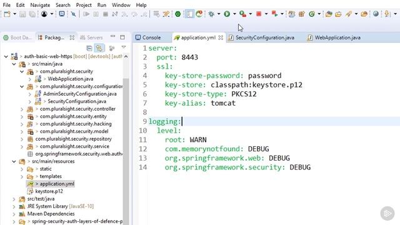The image size is (400, 225).
Task: Click the black circular profile toolbar icon
Action: pos(44,14)
